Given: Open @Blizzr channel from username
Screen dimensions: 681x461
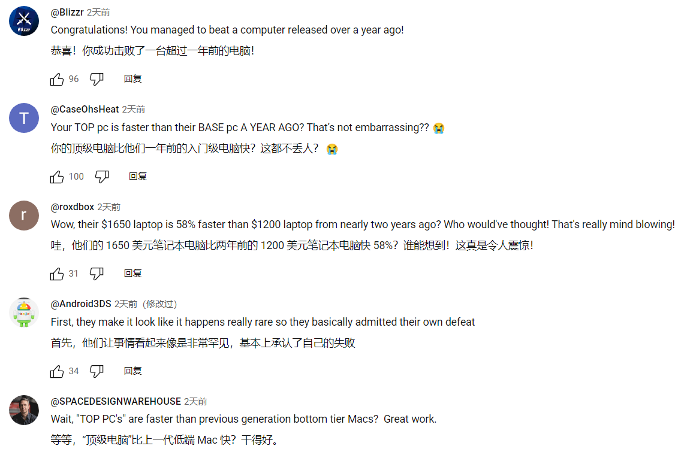Looking at the screenshot, I should click(67, 13).
